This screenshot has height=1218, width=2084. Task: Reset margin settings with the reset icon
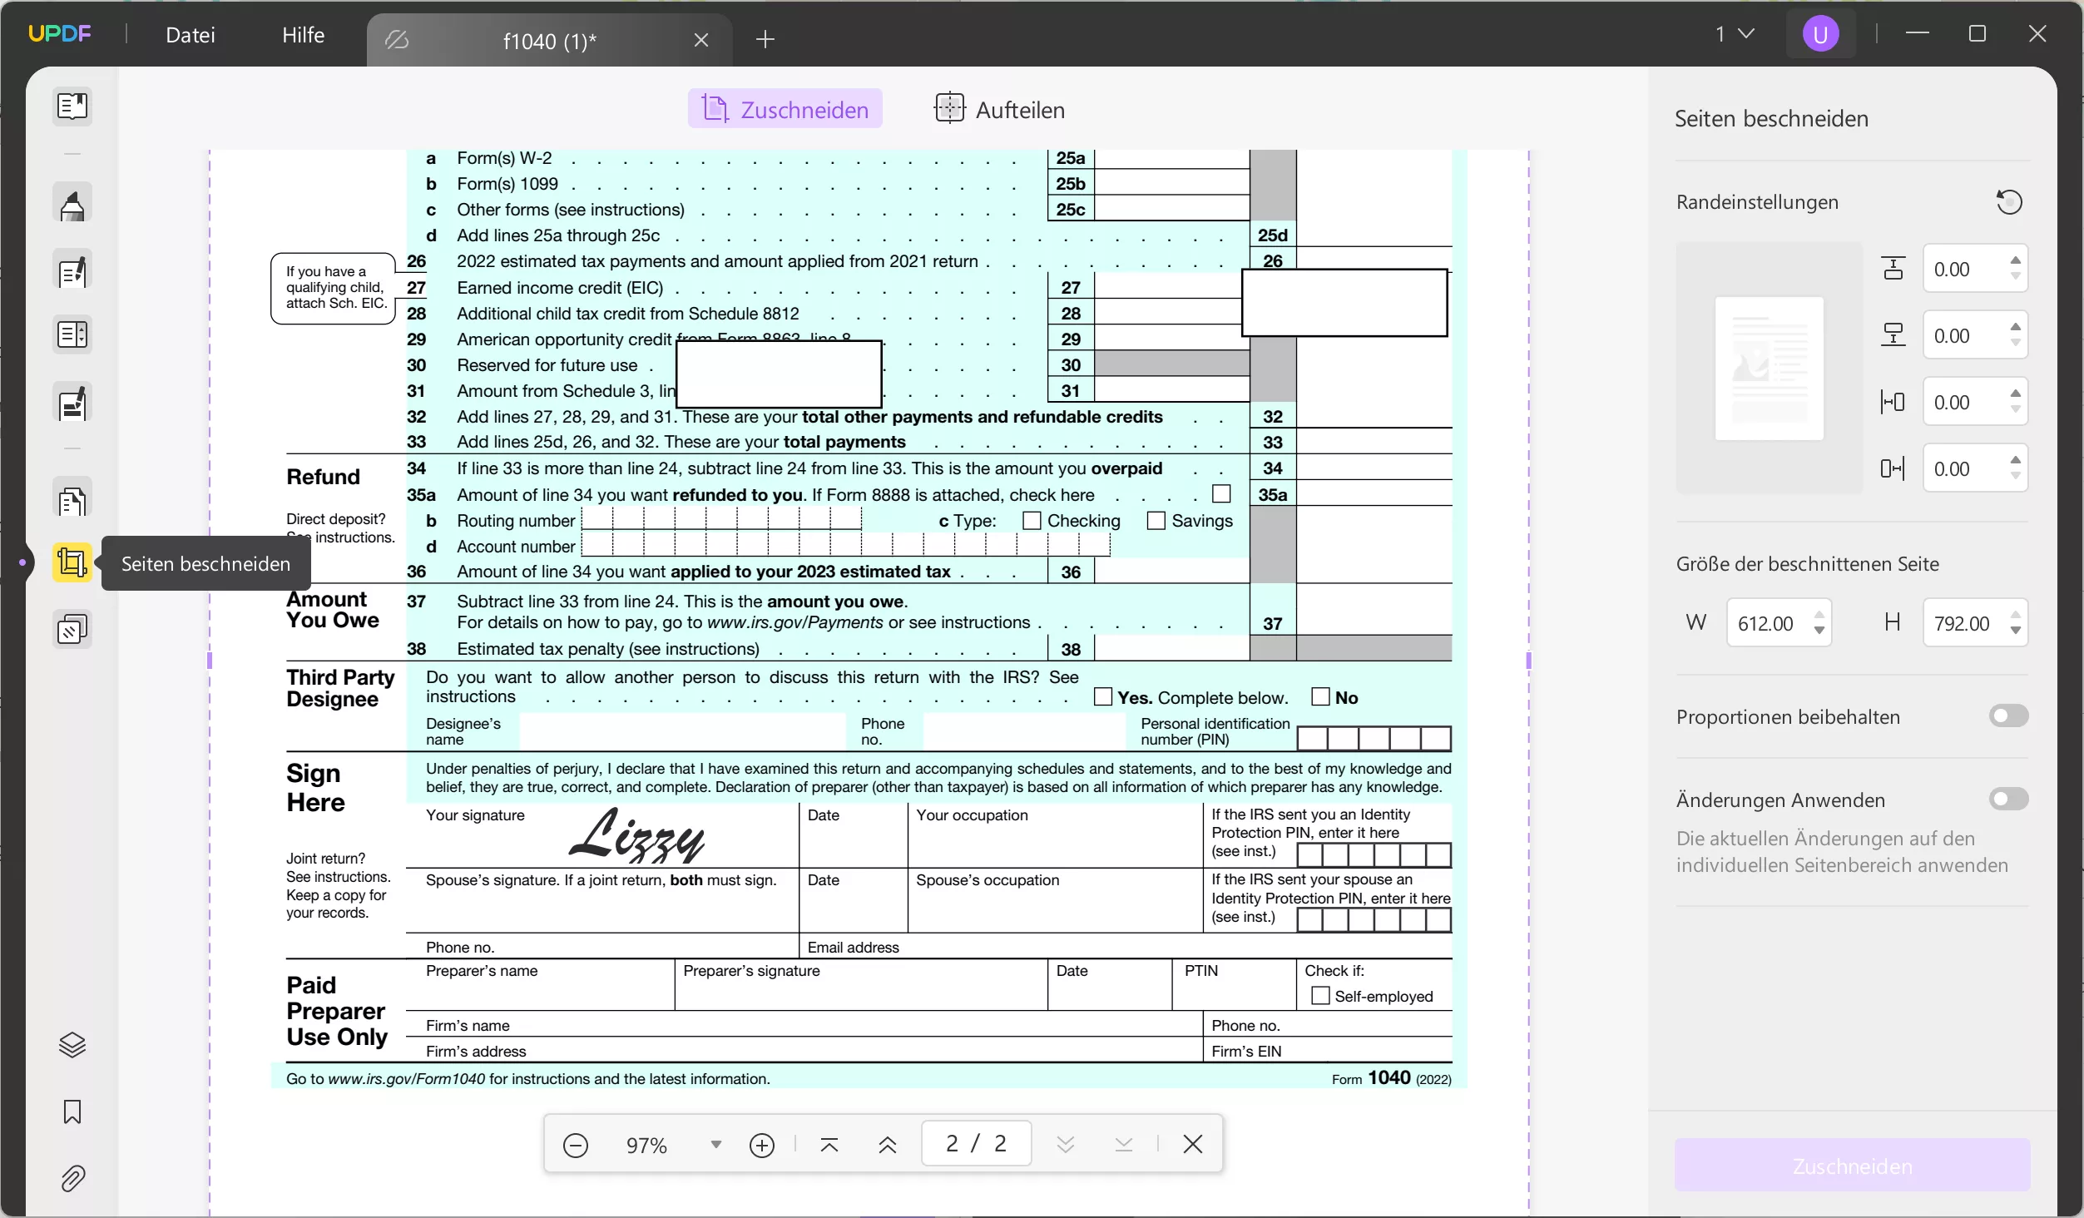click(2009, 202)
